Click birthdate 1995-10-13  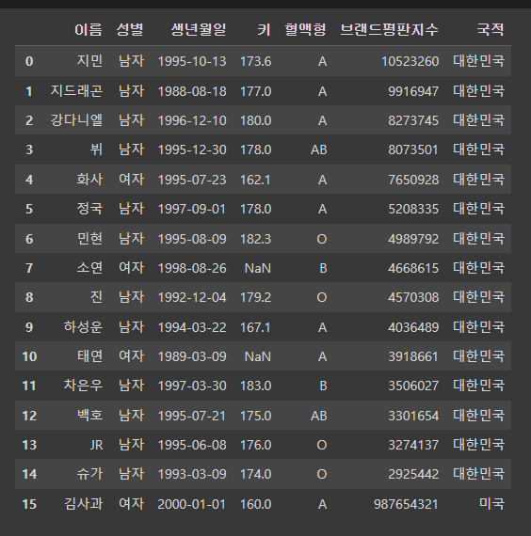[192, 61]
